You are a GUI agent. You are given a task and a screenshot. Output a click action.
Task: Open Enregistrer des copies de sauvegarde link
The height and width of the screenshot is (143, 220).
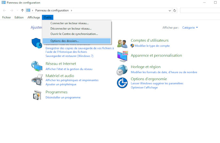(x=80, y=50)
